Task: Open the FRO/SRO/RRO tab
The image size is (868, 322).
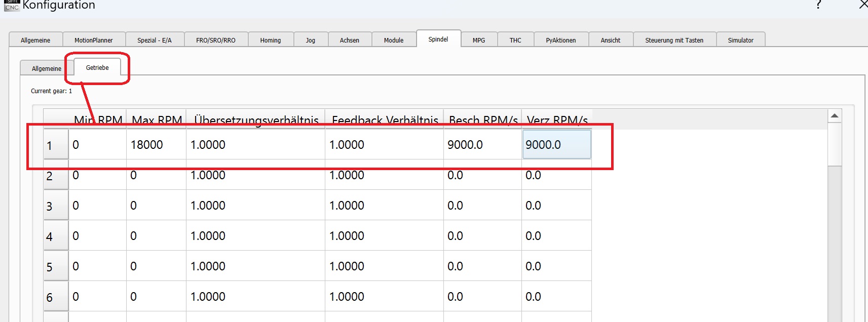Action: (215, 40)
